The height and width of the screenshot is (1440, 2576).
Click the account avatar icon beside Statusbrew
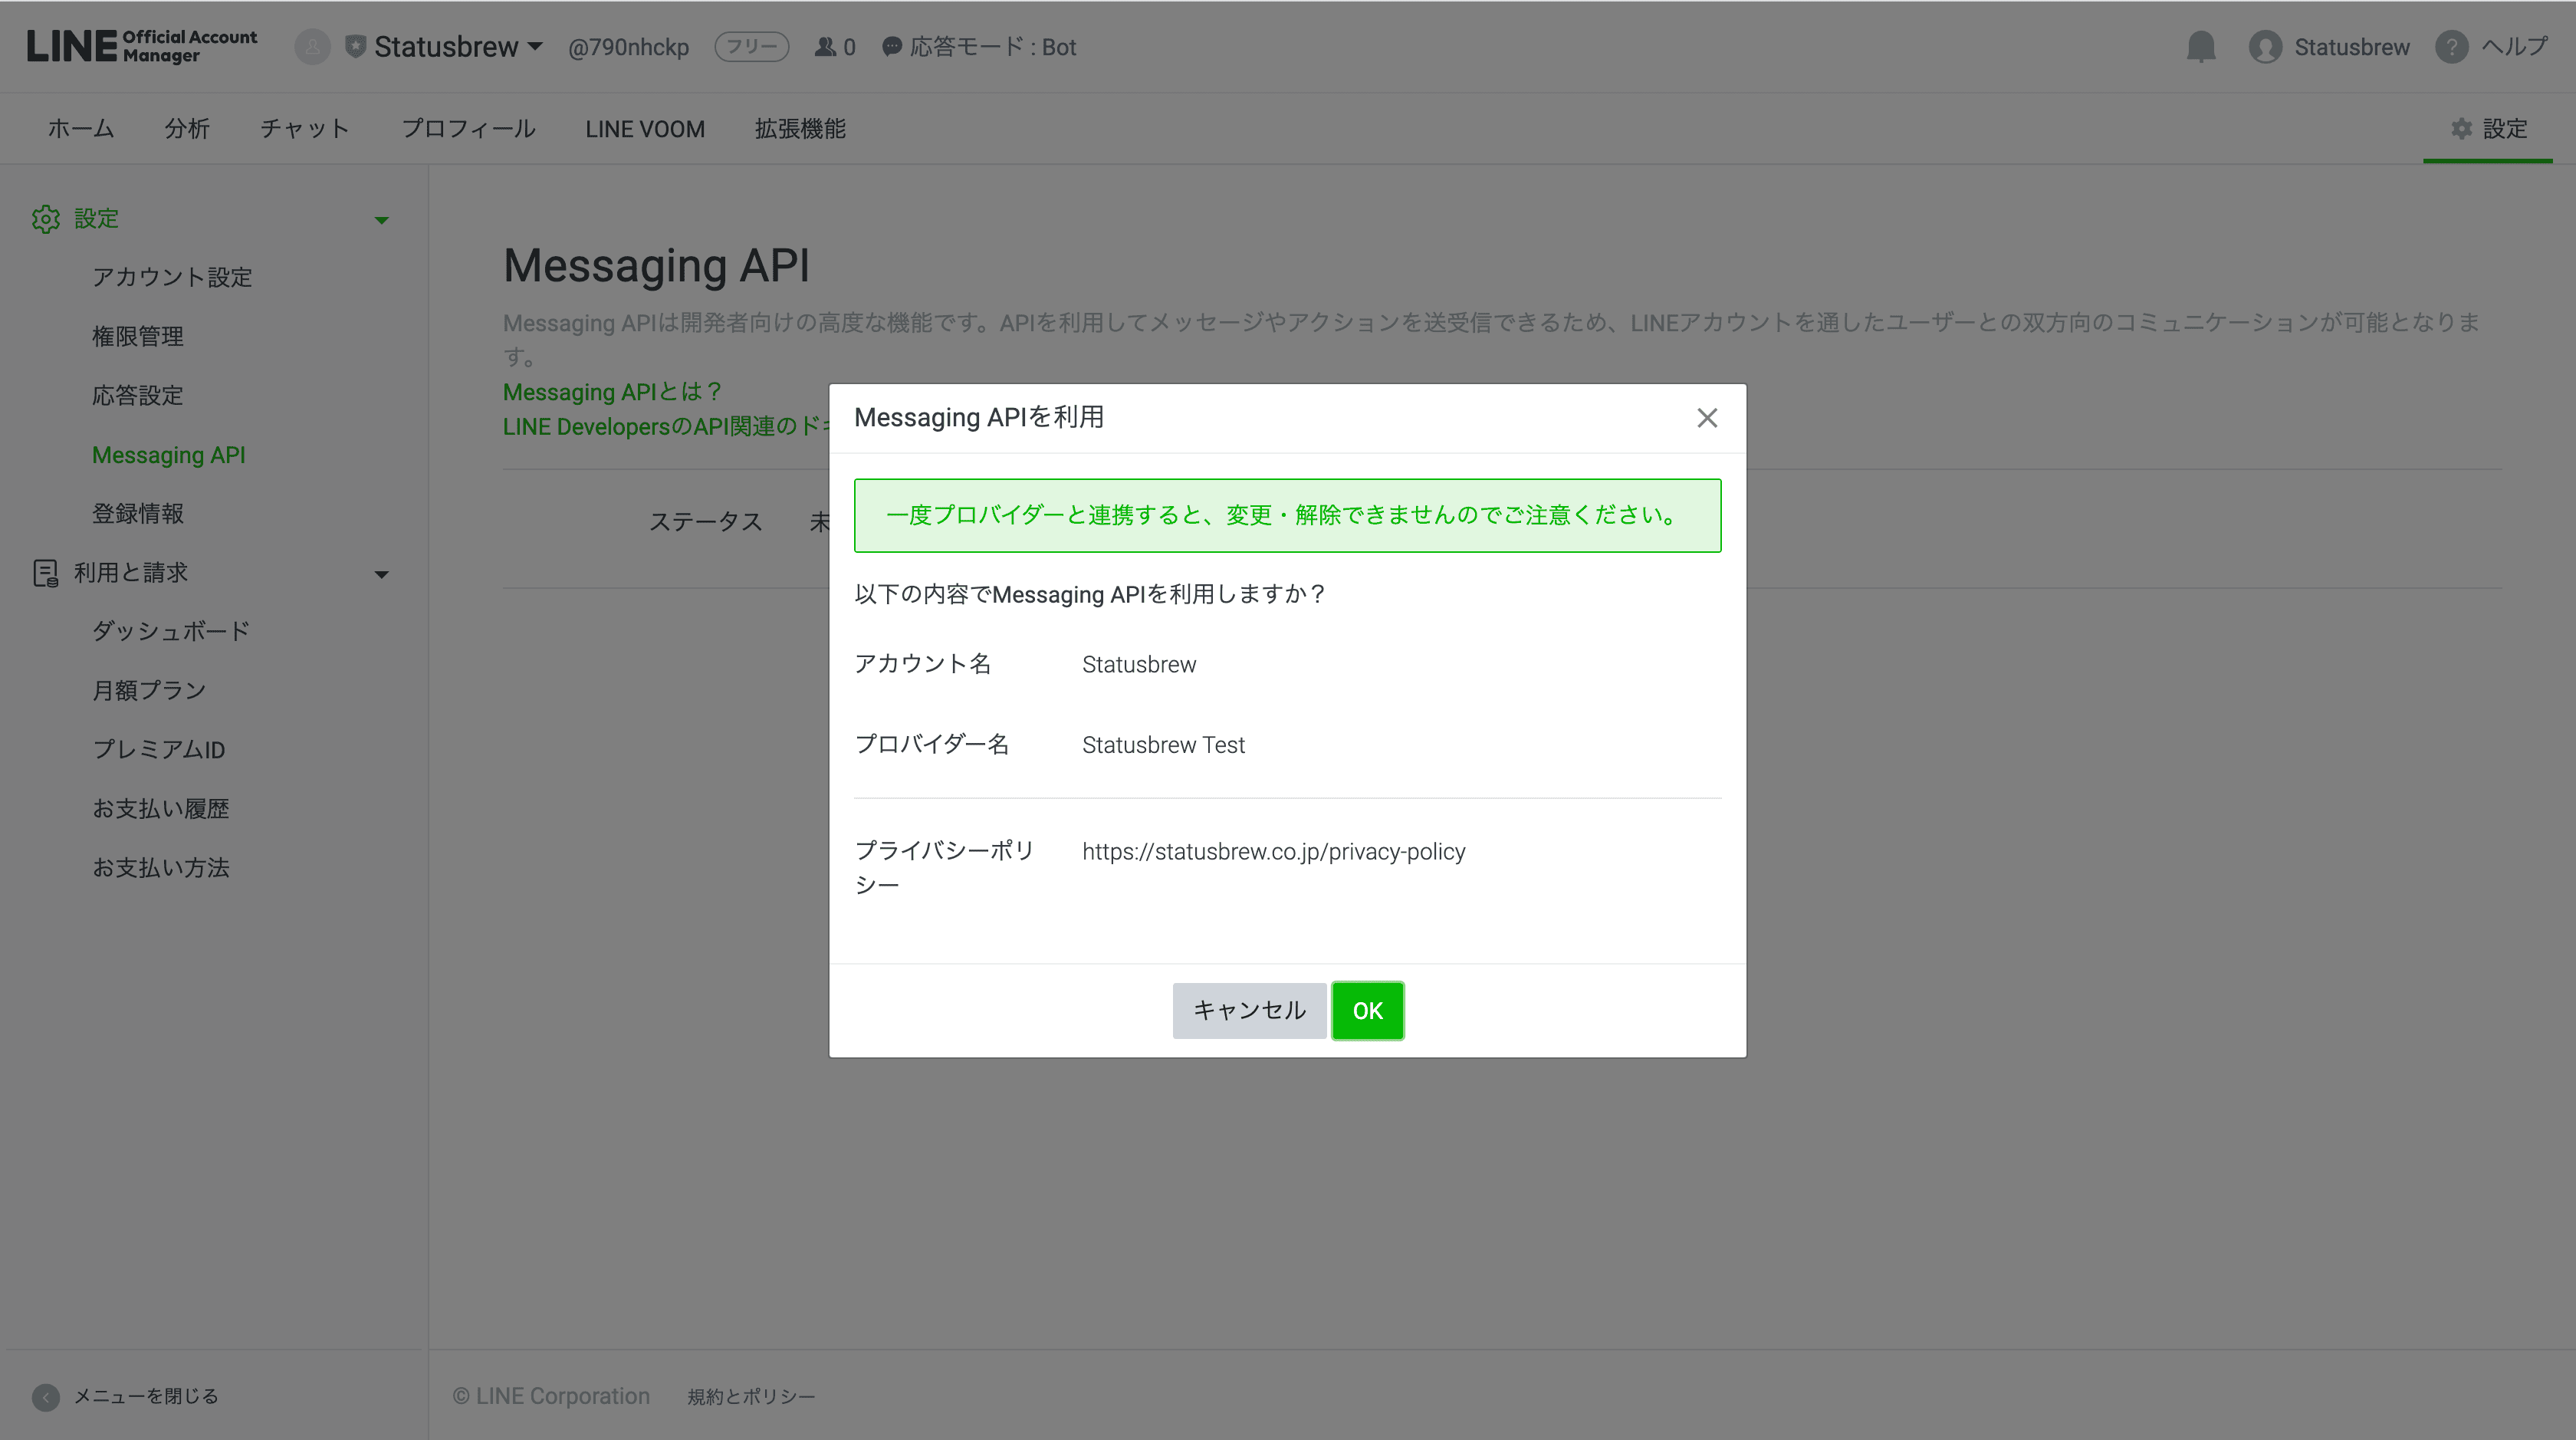tap(312, 47)
